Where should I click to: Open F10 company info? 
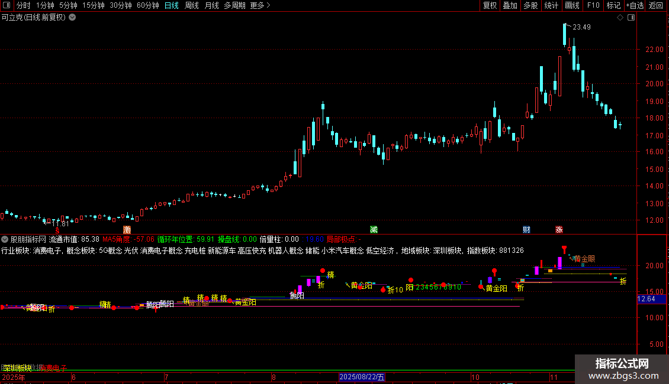point(593,5)
